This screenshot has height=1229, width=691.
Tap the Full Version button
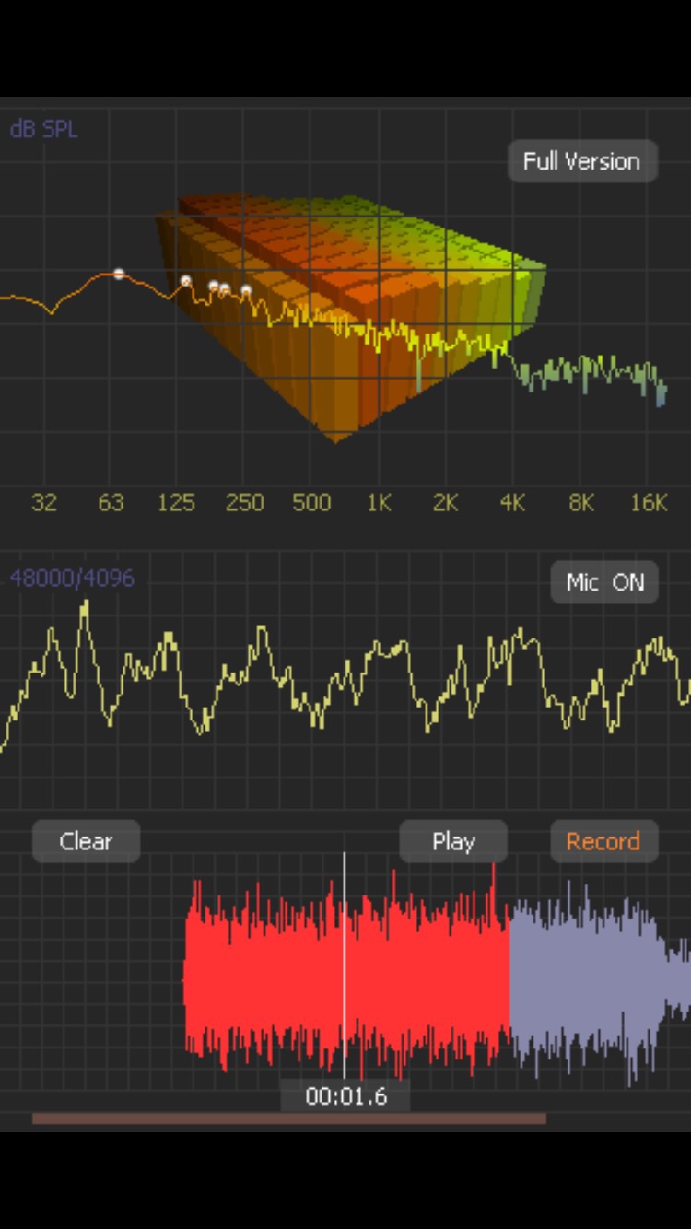tap(581, 161)
